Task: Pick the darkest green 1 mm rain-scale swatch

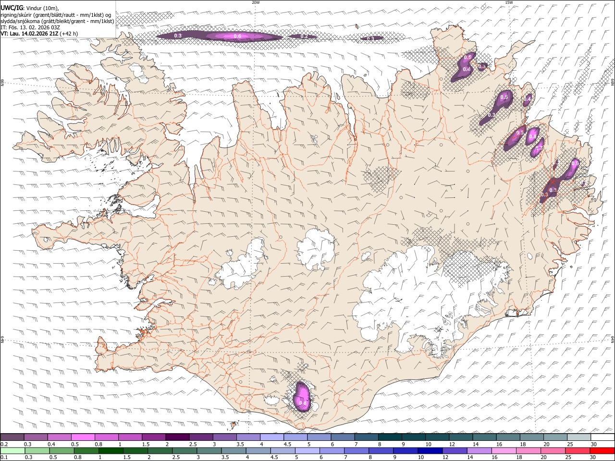Action: (111, 450)
